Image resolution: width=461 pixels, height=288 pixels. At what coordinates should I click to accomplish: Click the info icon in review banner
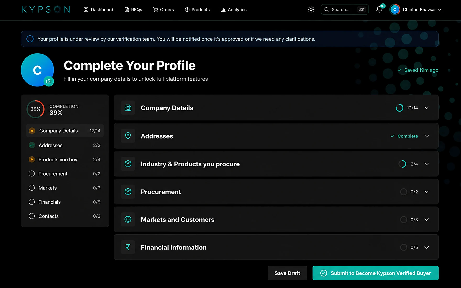30,39
